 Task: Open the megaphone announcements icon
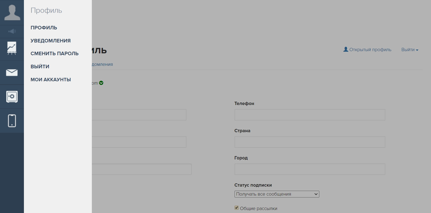click(x=12, y=31)
